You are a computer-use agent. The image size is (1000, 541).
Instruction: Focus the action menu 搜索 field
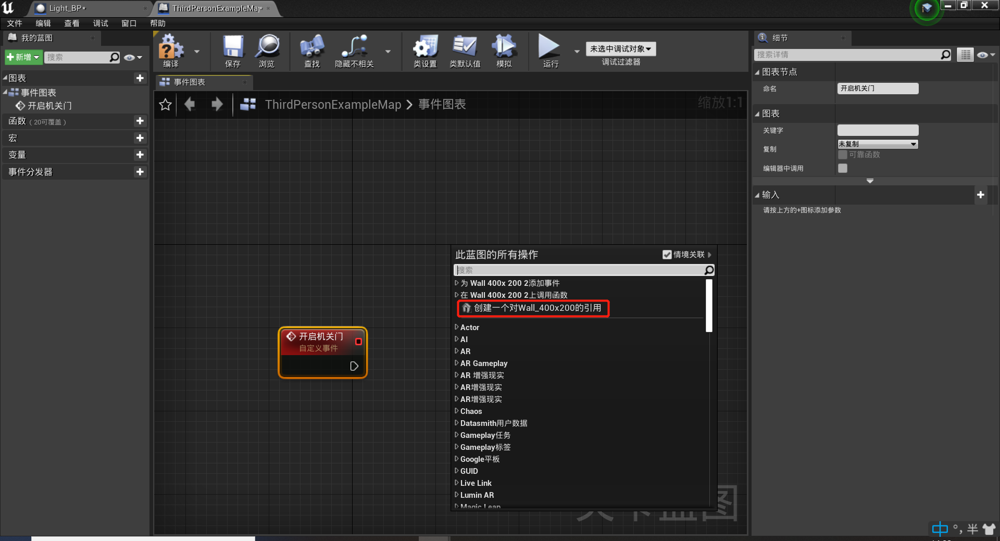tap(584, 270)
